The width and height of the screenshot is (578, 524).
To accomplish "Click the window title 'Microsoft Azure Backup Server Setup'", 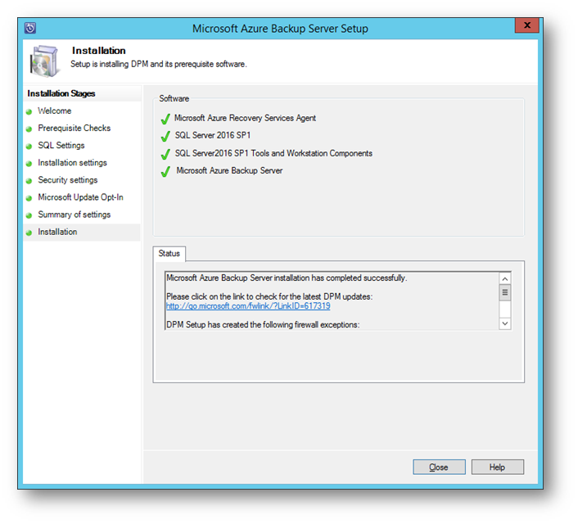I will click(x=280, y=29).
